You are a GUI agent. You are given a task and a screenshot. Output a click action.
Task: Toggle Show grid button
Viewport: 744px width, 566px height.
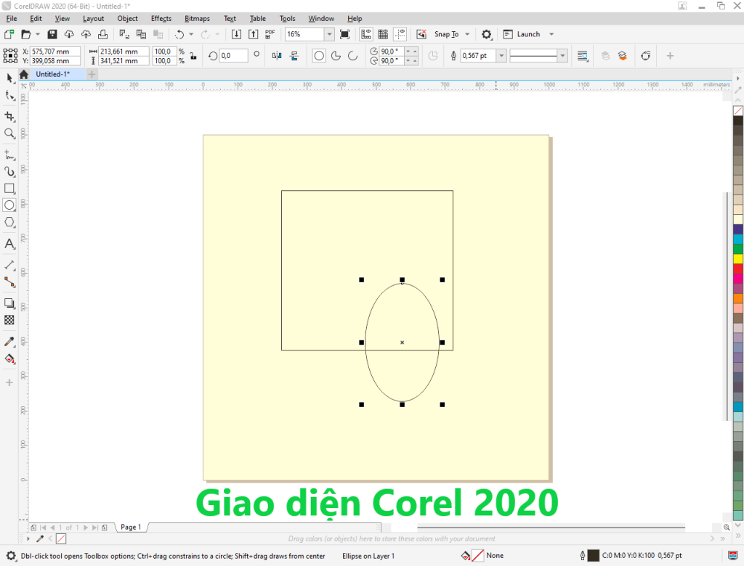[x=384, y=34]
